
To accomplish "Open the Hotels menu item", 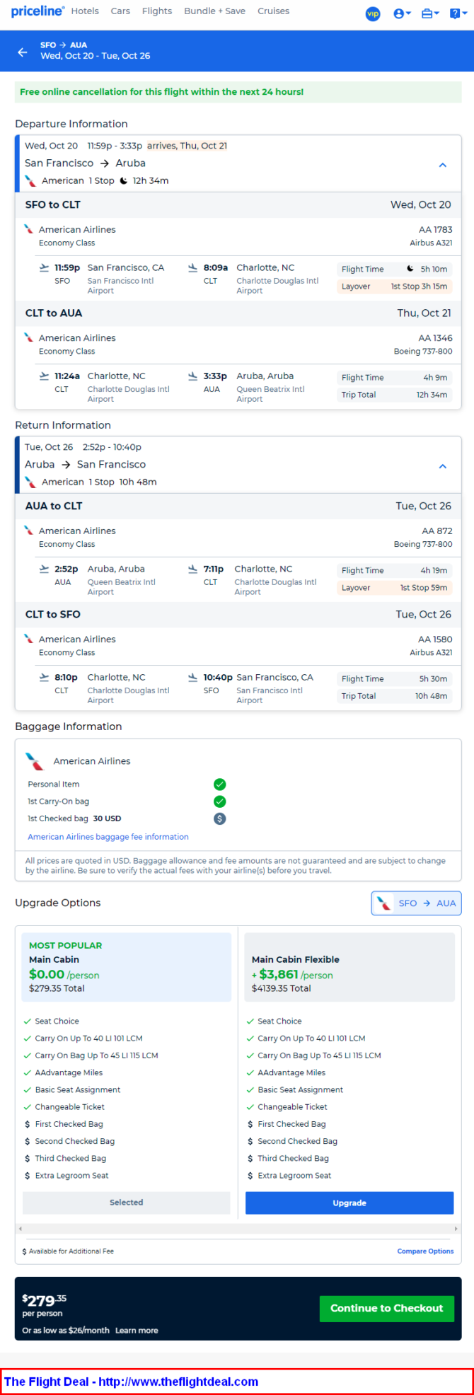I will click(x=85, y=11).
